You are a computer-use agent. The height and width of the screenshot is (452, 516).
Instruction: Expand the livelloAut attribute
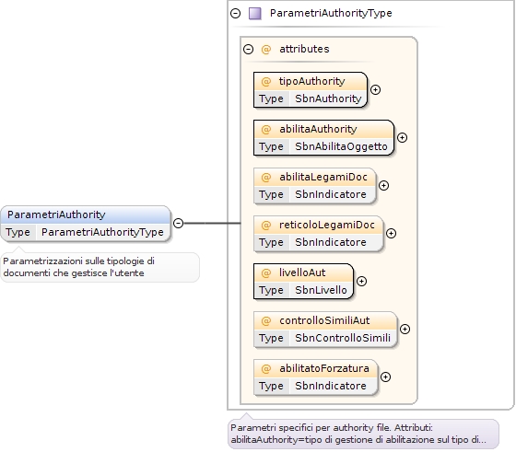coord(361,282)
